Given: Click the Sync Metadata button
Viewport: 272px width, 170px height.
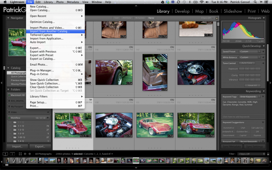Looking at the screenshot, I should [x=232, y=147].
